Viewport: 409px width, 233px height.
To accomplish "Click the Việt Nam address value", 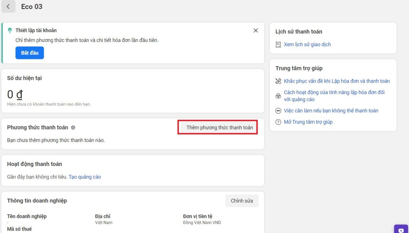I will 104,222.
